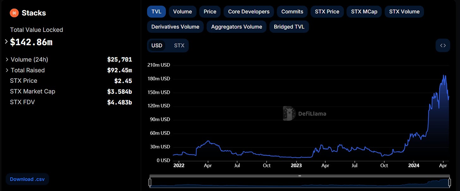This screenshot has width=460, height=191.
Task: Toggle the Volume chart series
Action: (183, 12)
